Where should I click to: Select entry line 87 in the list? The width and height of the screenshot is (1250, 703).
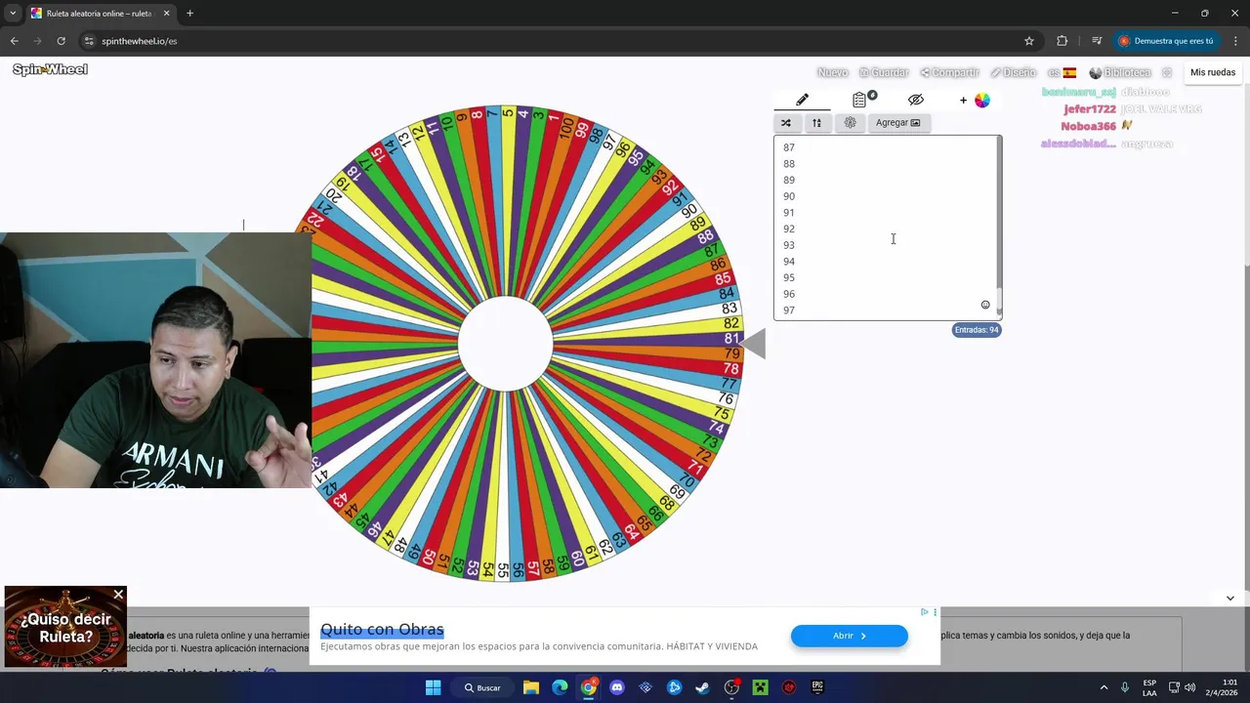[789, 147]
